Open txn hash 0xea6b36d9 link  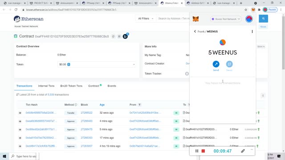(x=41, y=121)
